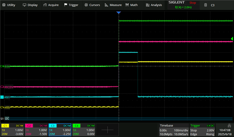Image resolution: width=234 pixels, height=137 pixels.
Task: Open the Analysis menu
Action: (x=154, y=5)
